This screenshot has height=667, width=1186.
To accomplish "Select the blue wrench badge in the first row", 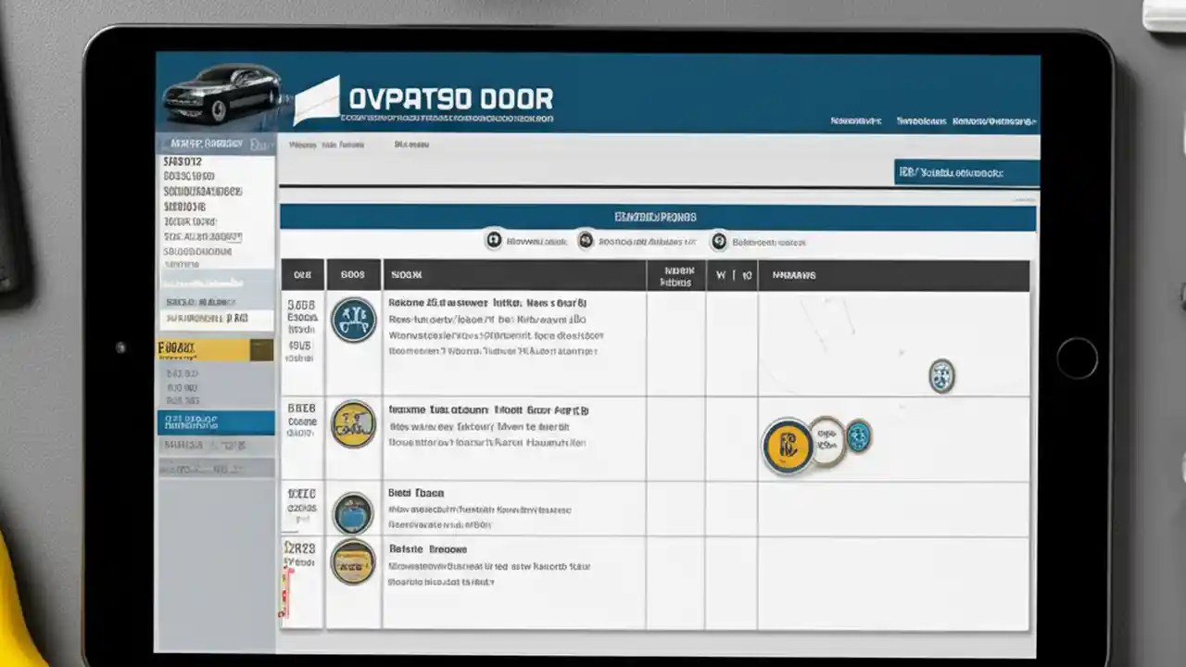I will (x=353, y=317).
